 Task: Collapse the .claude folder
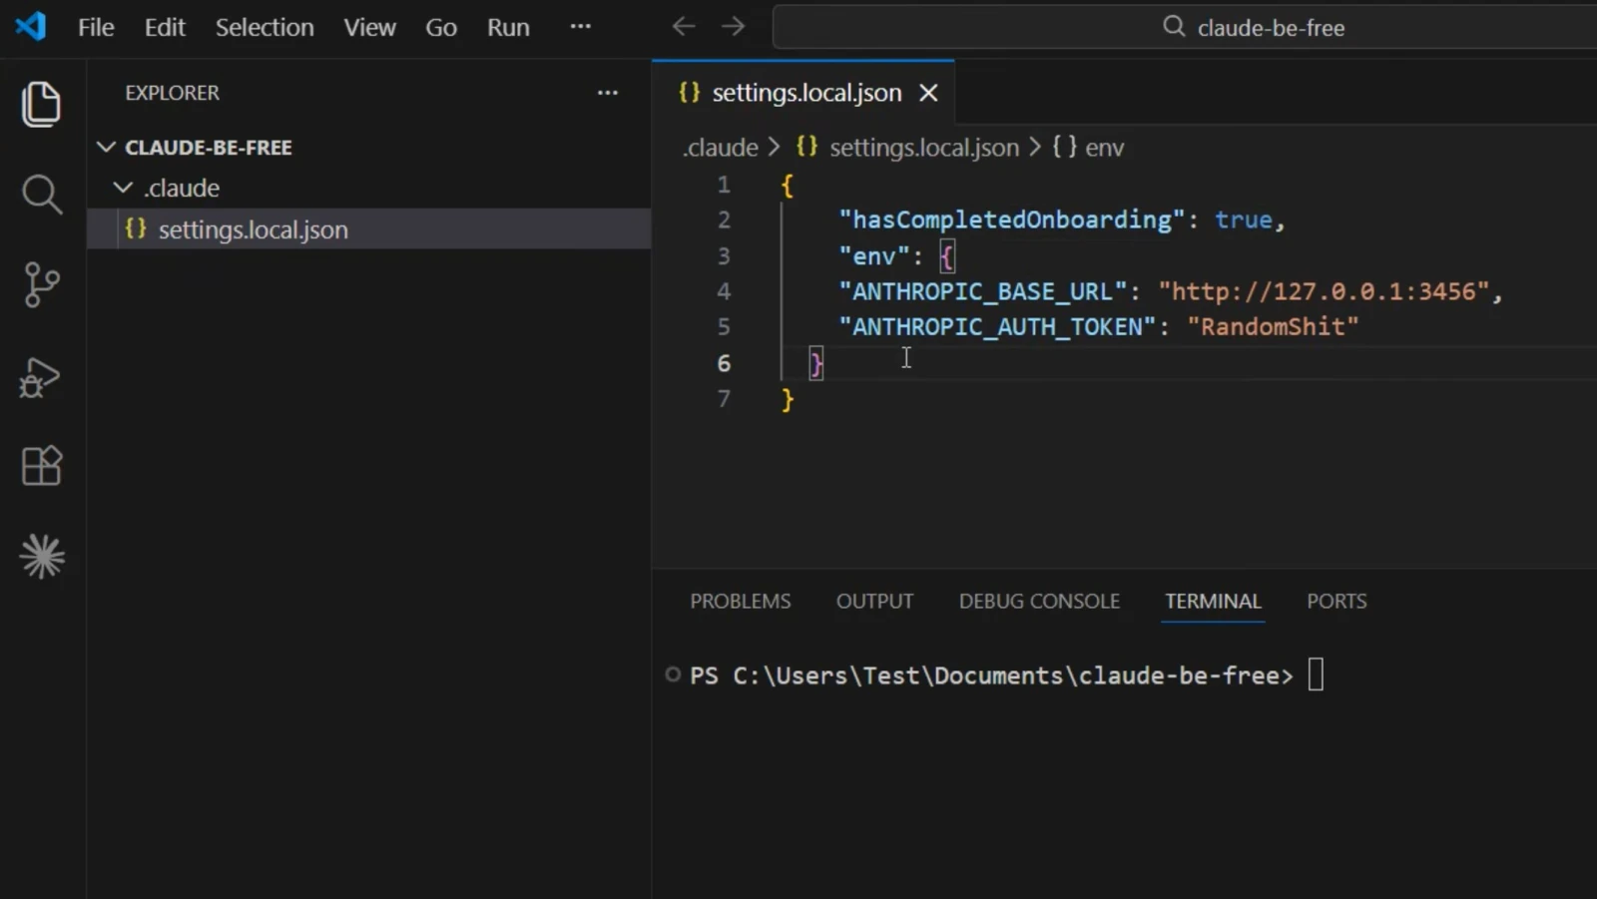(x=123, y=188)
